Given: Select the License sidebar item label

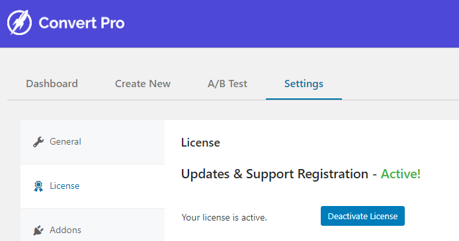Looking at the screenshot, I should click(64, 186).
